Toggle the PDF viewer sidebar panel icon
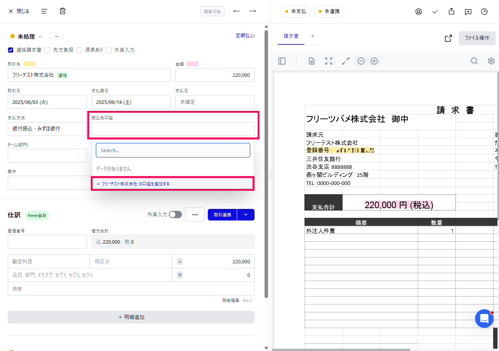The height and width of the screenshot is (351, 499). [282, 61]
